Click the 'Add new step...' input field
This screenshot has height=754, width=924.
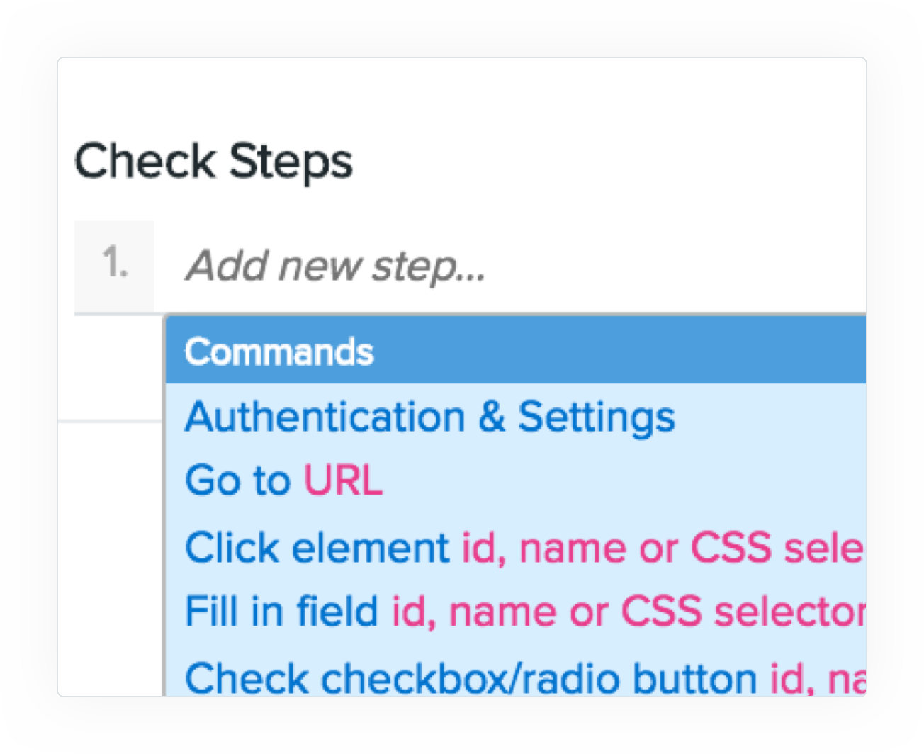coord(496,266)
